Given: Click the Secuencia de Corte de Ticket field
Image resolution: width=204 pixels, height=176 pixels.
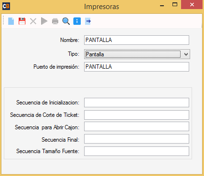Looking at the screenshot, I should (137, 115).
